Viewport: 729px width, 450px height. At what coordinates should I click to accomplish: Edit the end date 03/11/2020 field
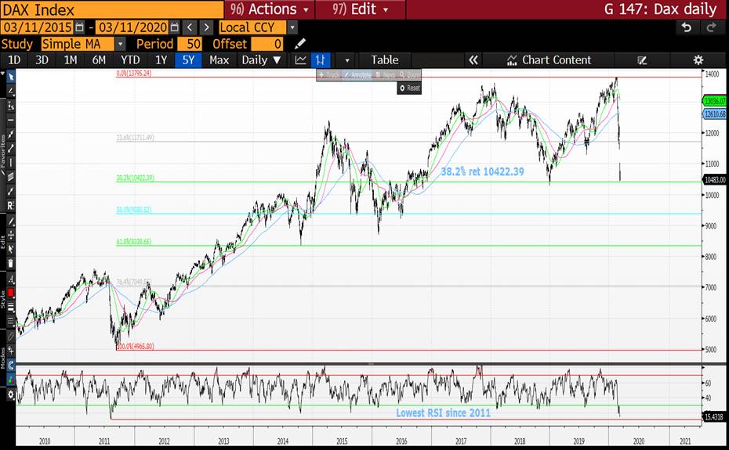pos(132,27)
